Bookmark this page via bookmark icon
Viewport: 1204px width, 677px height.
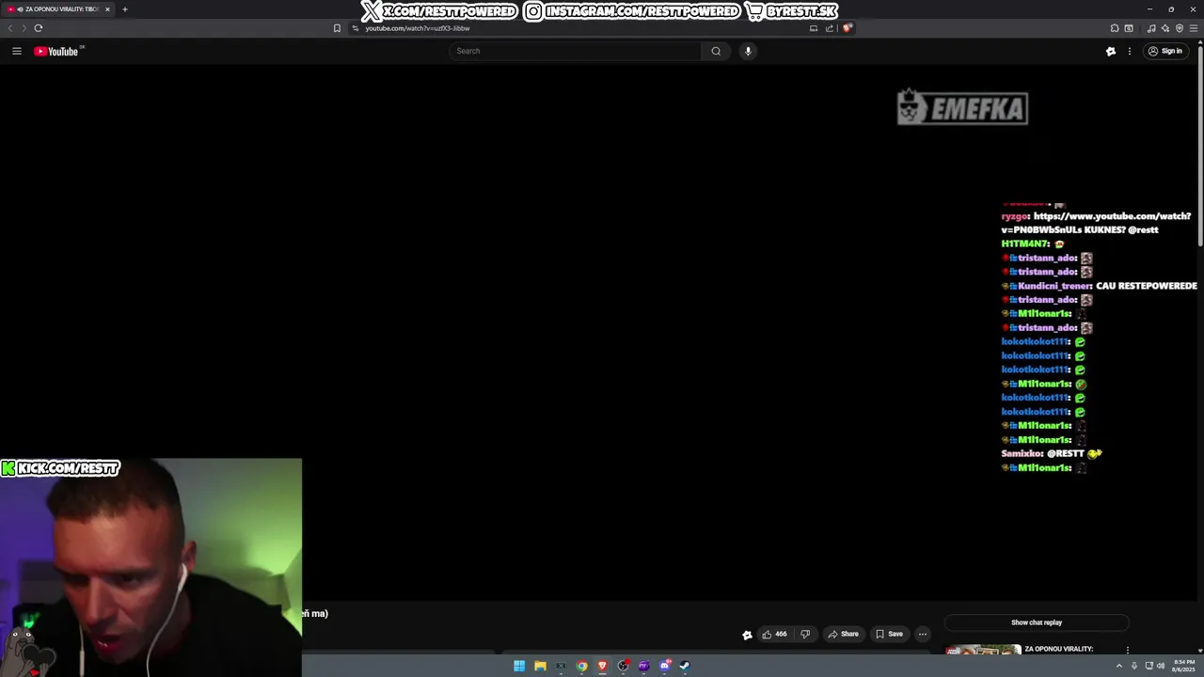(x=337, y=28)
